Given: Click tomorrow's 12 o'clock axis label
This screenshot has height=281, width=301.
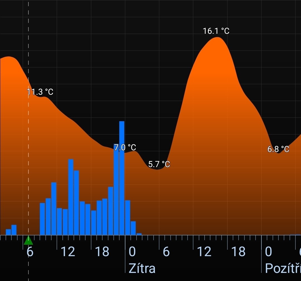Looking at the screenshot, I should (x=204, y=252).
